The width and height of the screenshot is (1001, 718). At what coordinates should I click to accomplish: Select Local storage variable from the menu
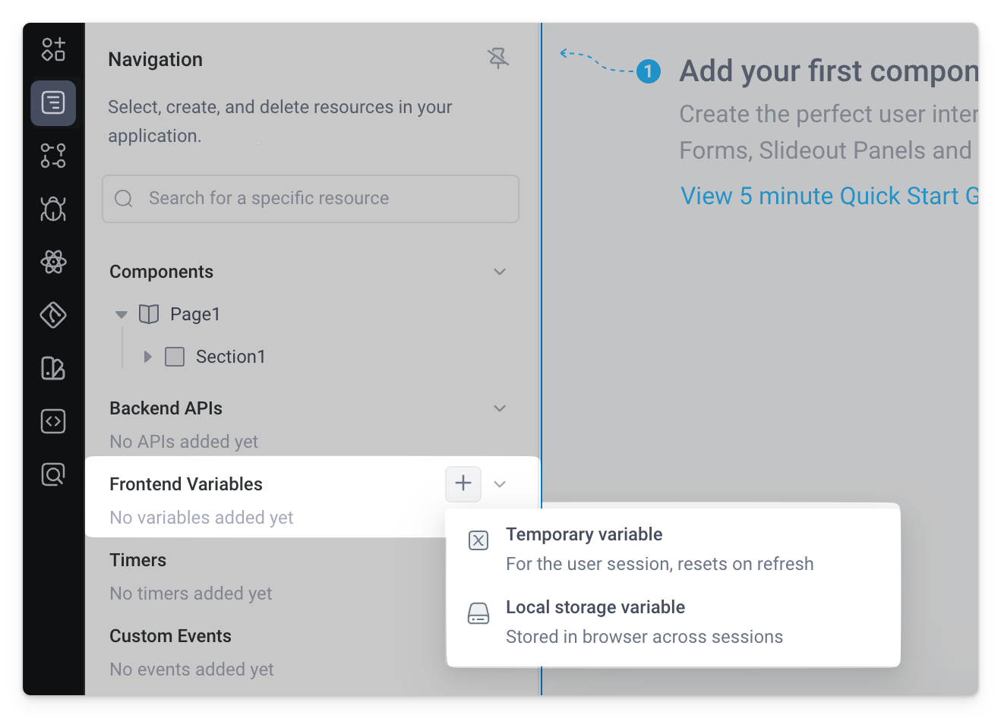(x=595, y=607)
